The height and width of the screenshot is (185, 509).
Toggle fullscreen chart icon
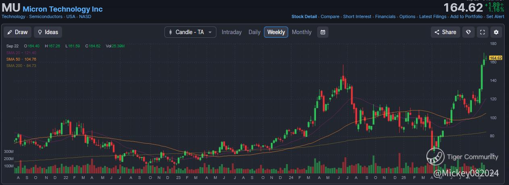pyautogui.click(x=482, y=32)
